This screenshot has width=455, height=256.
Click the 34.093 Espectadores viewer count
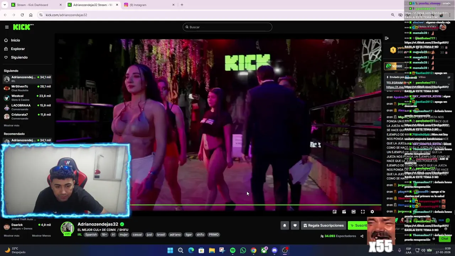[338, 236]
